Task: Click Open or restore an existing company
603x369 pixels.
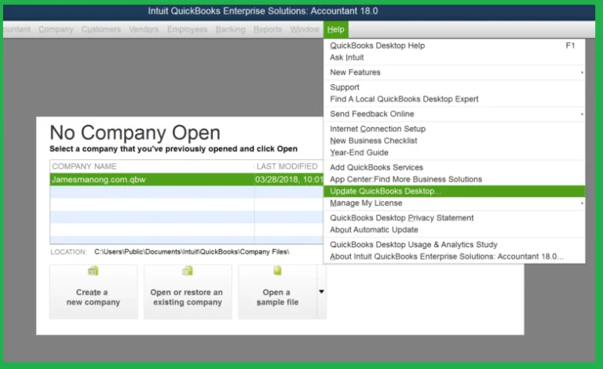Action: coord(188,292)
